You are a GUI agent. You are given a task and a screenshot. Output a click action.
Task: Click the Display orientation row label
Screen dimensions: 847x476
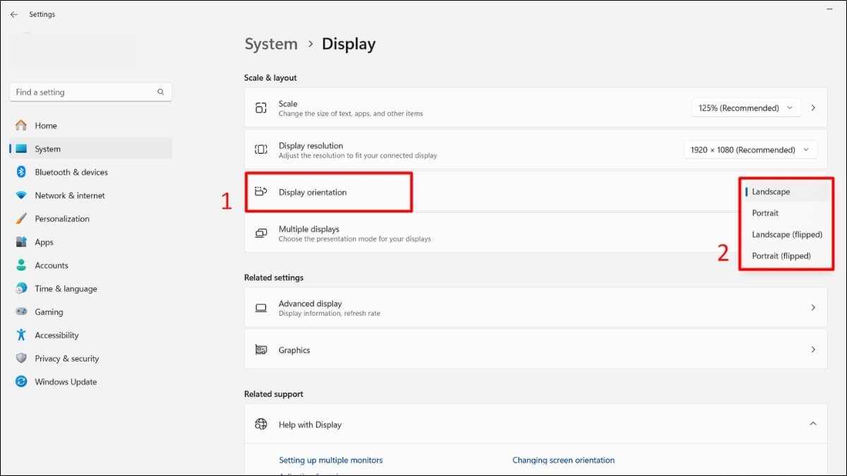tap(313, 192)
